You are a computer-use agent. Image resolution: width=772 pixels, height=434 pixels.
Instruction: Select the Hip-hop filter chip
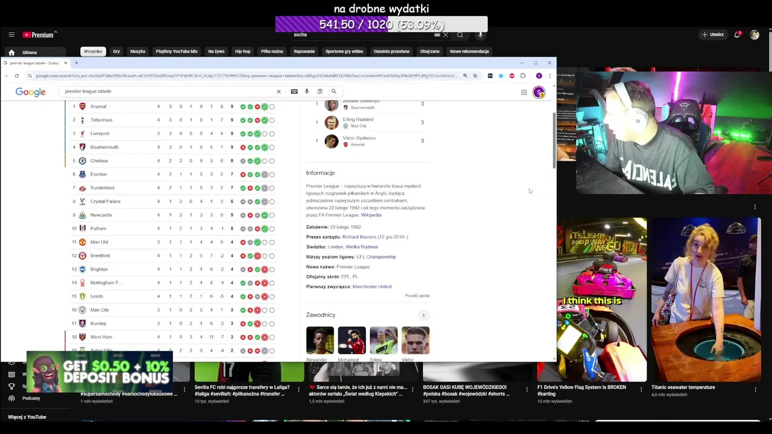click(x=242, y=51)
